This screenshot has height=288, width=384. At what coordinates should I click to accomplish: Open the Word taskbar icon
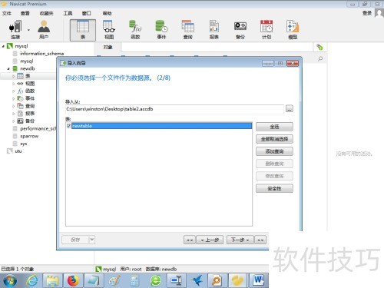coord(259,280)
